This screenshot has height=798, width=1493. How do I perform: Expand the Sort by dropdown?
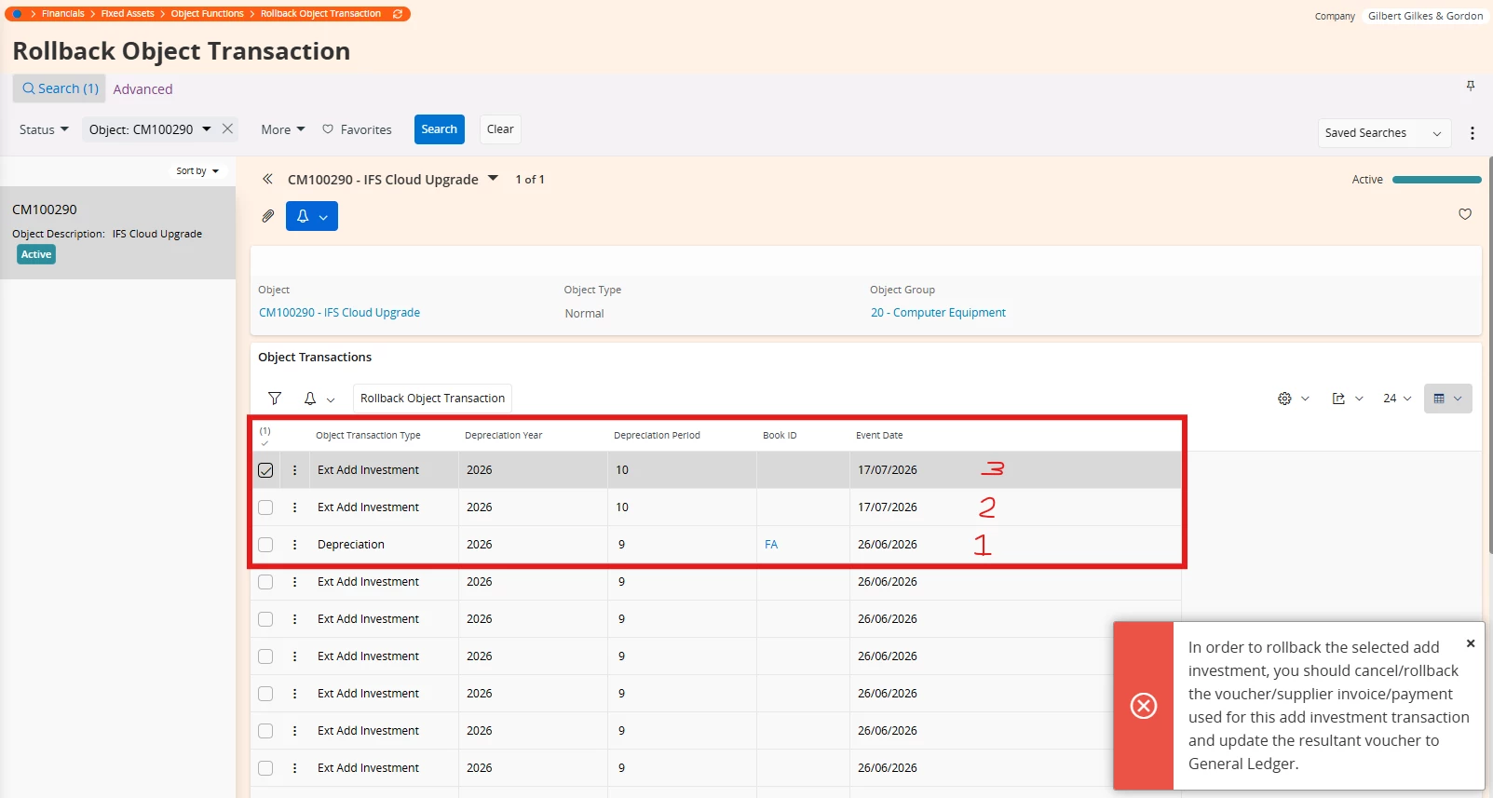tap(197, 171)
